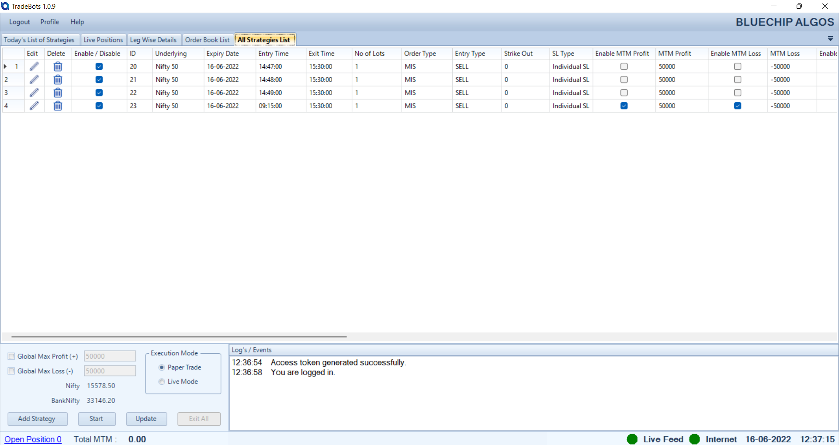Click the Global Max Profit value field
This screenshot has width=839, height=445.
[110, 356]
